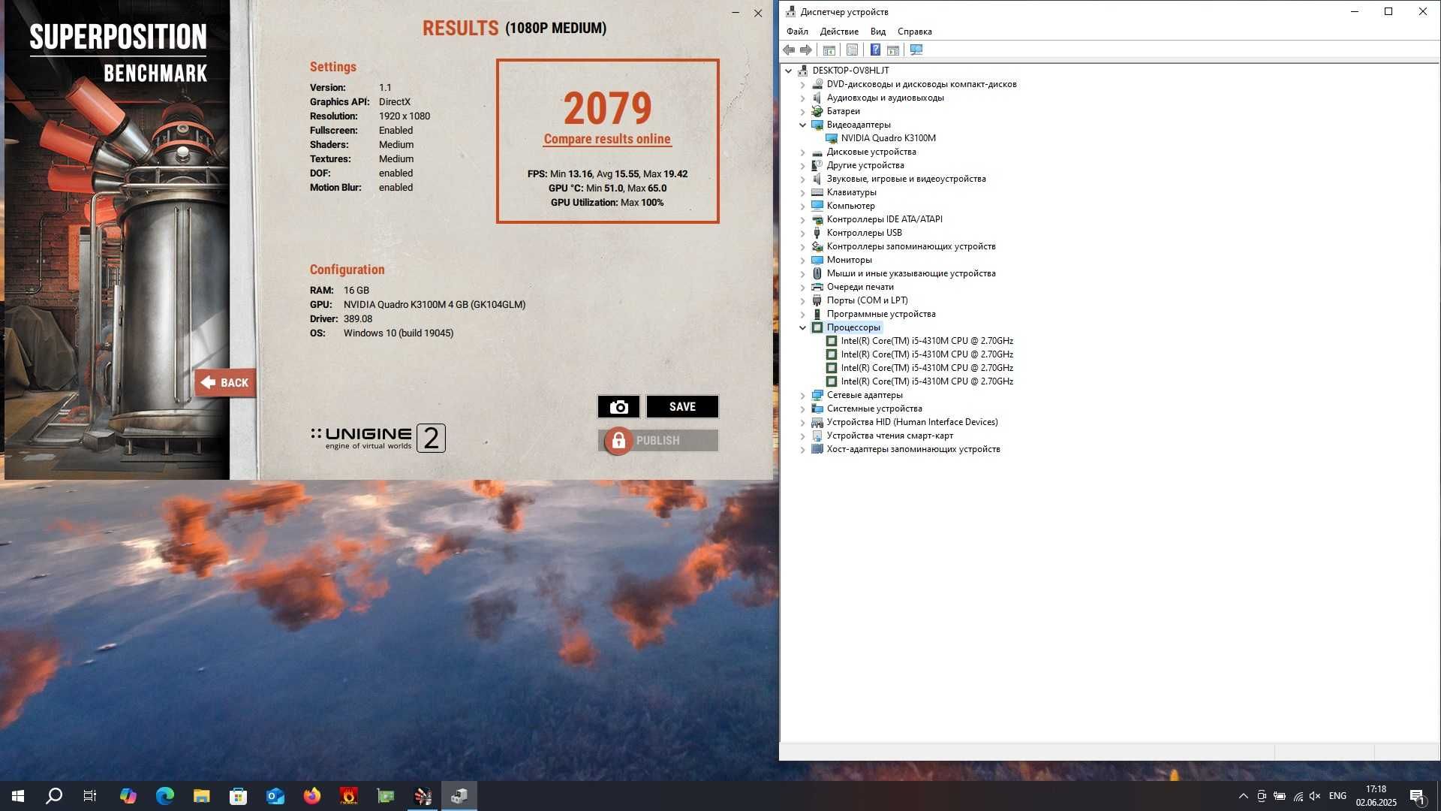Open File Explorer from the taskbar
The image size is (1441, 811).
point(201,796)
